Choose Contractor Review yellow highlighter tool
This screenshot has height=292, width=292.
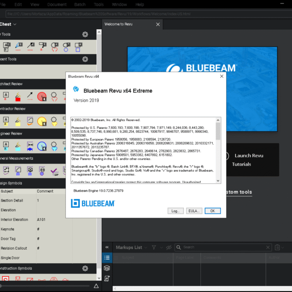click(x=18, y=121)
